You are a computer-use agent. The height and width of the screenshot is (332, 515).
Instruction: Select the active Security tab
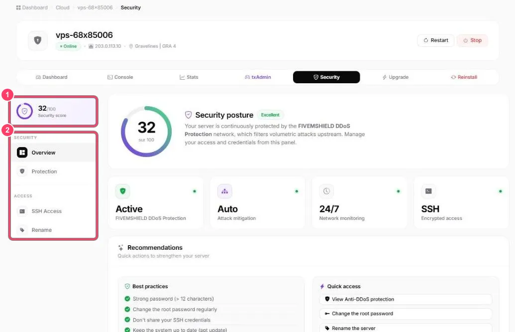click(326, 77)
